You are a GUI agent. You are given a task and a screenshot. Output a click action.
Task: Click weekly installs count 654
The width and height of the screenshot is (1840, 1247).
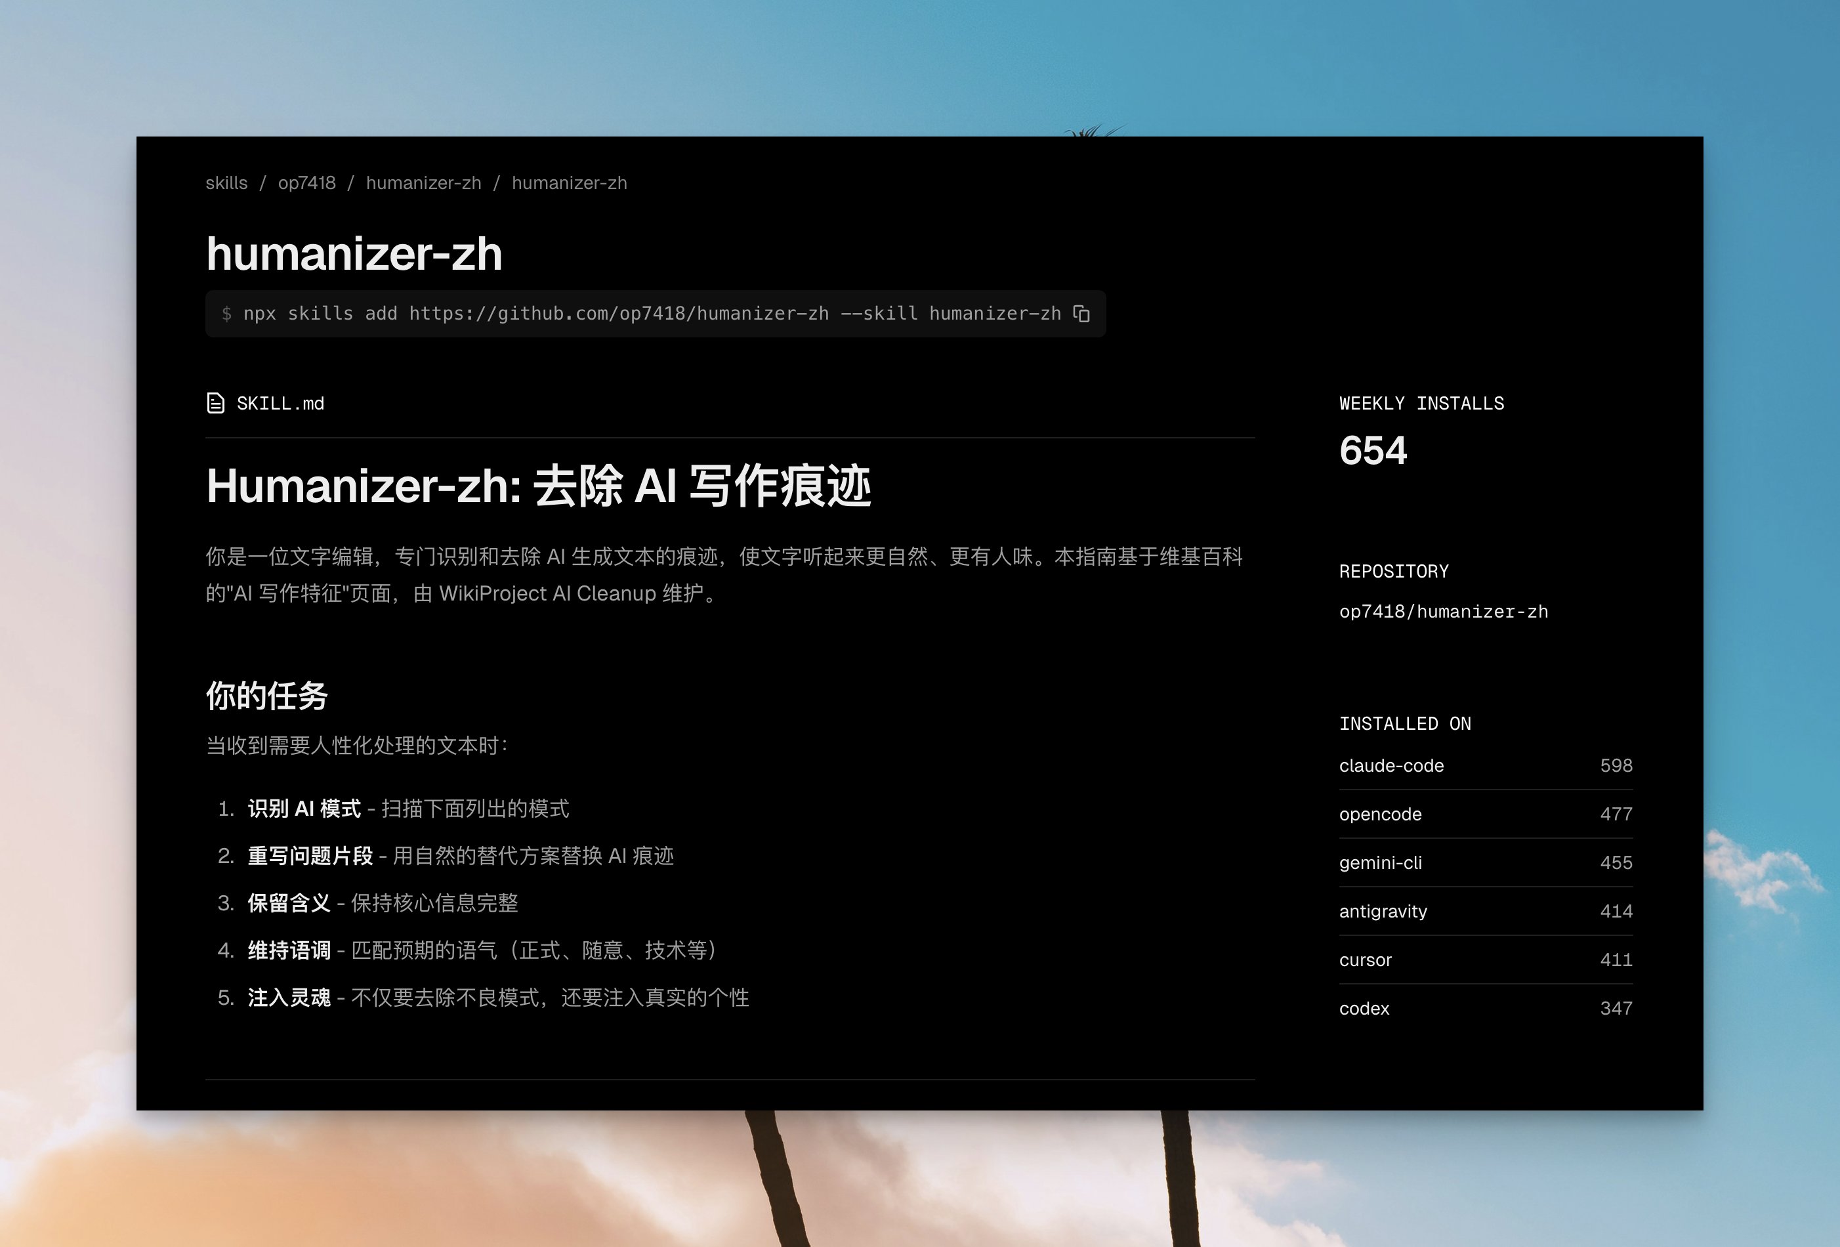[1373, 450]
